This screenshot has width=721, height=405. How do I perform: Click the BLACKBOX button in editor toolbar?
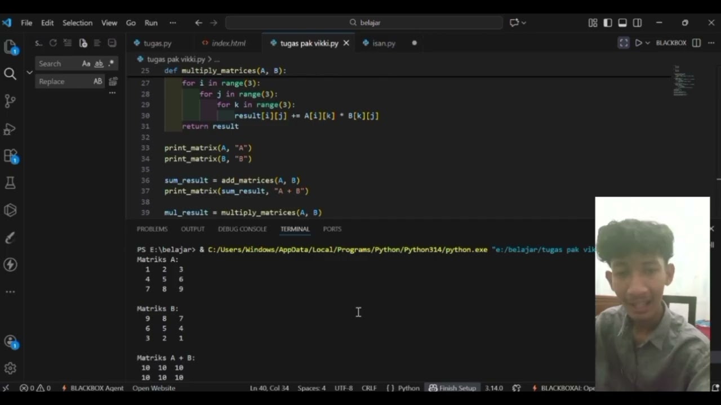(671, 43)
